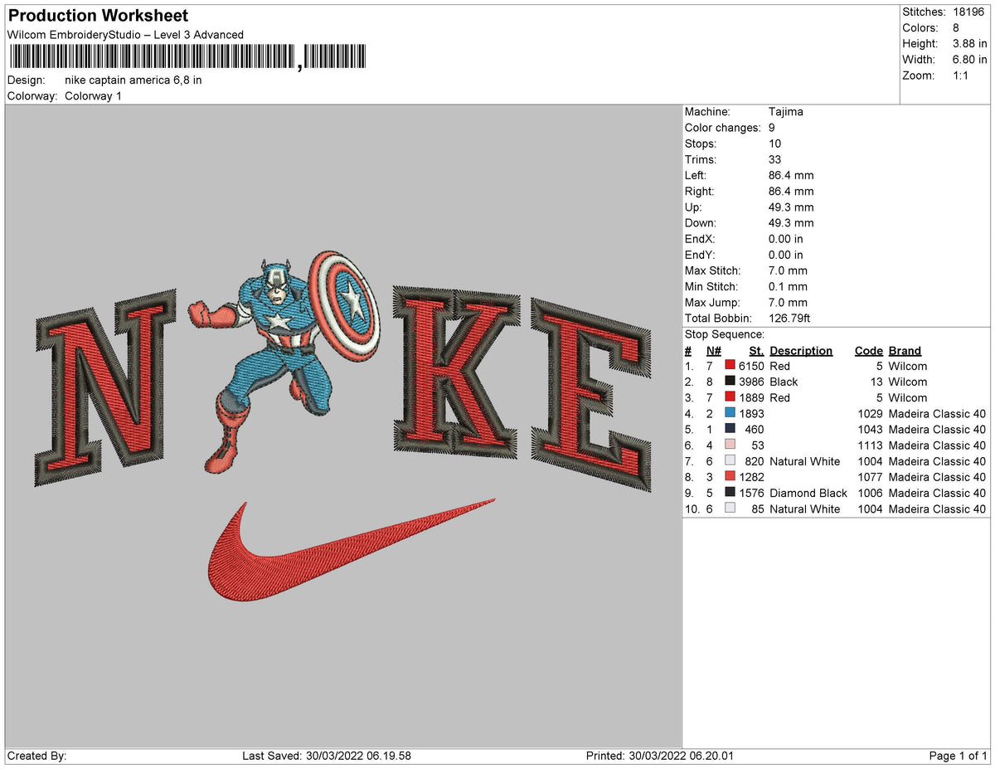Click the stitch count '18196'

(970, 12)
